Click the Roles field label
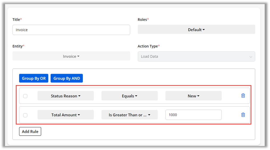Screen dimensions: 270x150 click(x=142, y=19)
